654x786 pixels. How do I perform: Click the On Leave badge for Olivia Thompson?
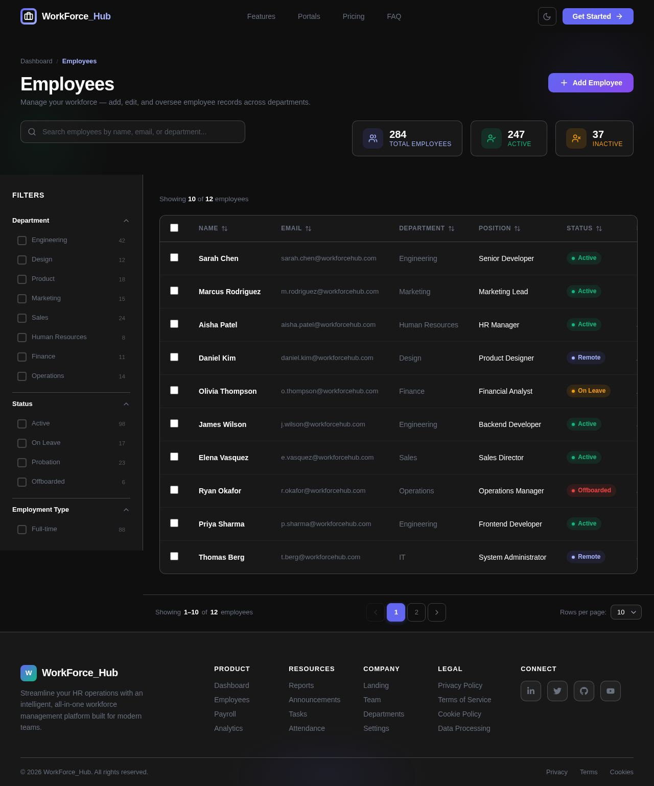click(x=589, y=391)
